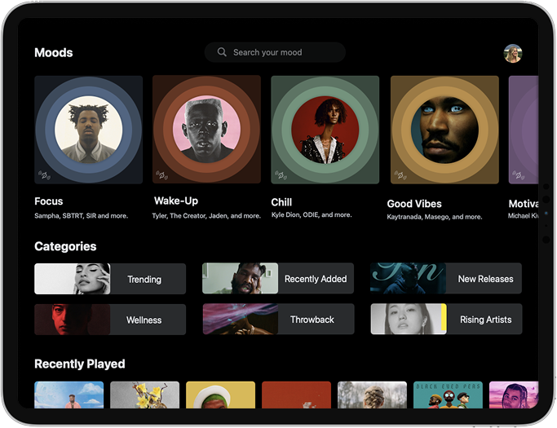557x428 pixels.
Task: Click the small logo icon on Focus card
Action: (45, 174)
